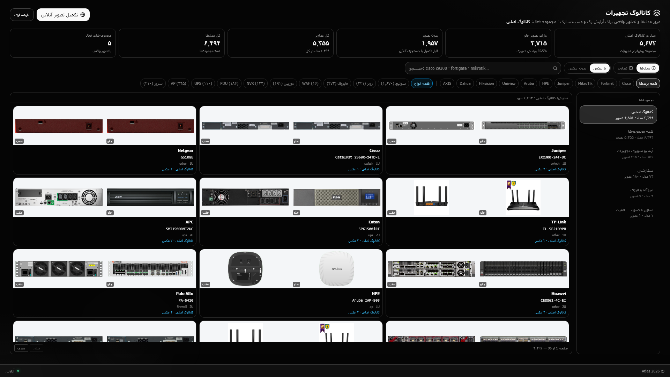Filter by the PDU (۱۸۶) type chip
Screen dimensions: 670x377
coord(229,83)
